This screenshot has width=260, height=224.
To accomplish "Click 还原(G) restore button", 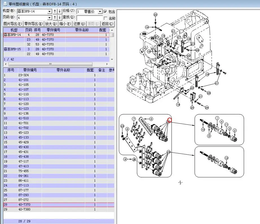I will [x=79, y=24].
